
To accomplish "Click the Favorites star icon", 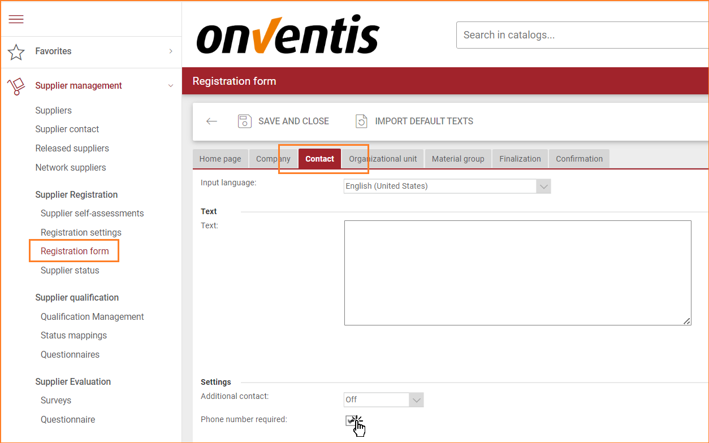I will coord(16,52).
